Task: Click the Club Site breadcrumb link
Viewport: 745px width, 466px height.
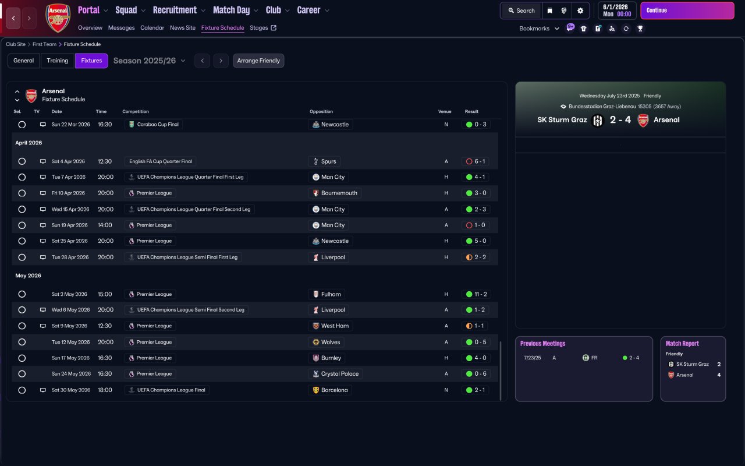Action: click(x=16, y=44)
